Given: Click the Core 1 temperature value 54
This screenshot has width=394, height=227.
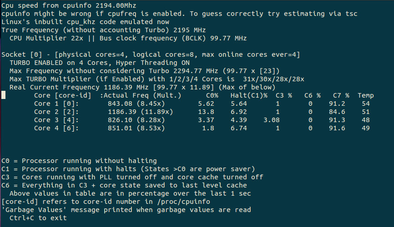Looking at the screenshot, I should (x=365, y=104).
